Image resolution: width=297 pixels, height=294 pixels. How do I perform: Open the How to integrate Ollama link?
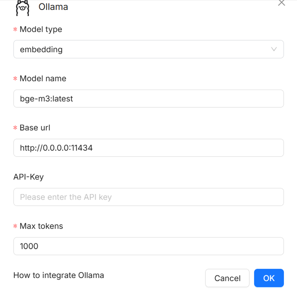59,275
